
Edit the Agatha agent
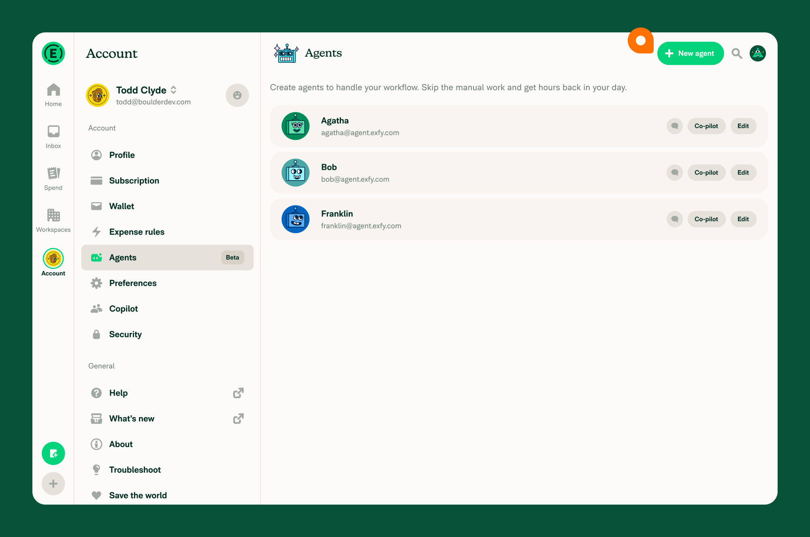743,126
